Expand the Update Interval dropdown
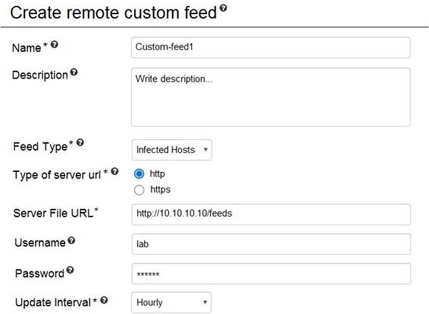 coord(171,302)
